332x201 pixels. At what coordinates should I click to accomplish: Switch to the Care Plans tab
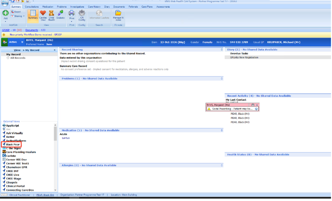(147, 7)
